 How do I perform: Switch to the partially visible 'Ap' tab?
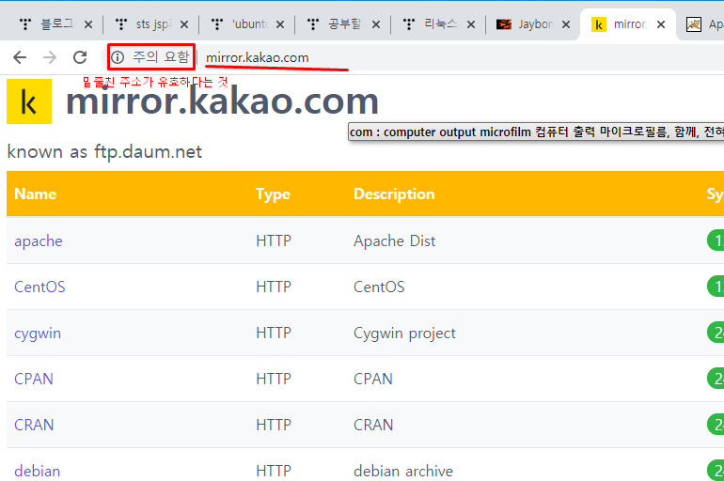click(x=705, y=24)
